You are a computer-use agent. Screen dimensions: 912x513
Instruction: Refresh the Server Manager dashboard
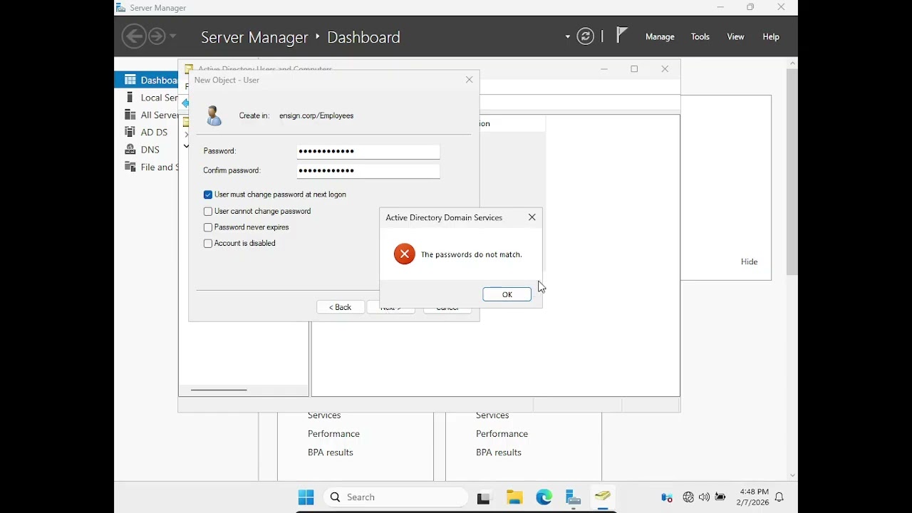585,36
